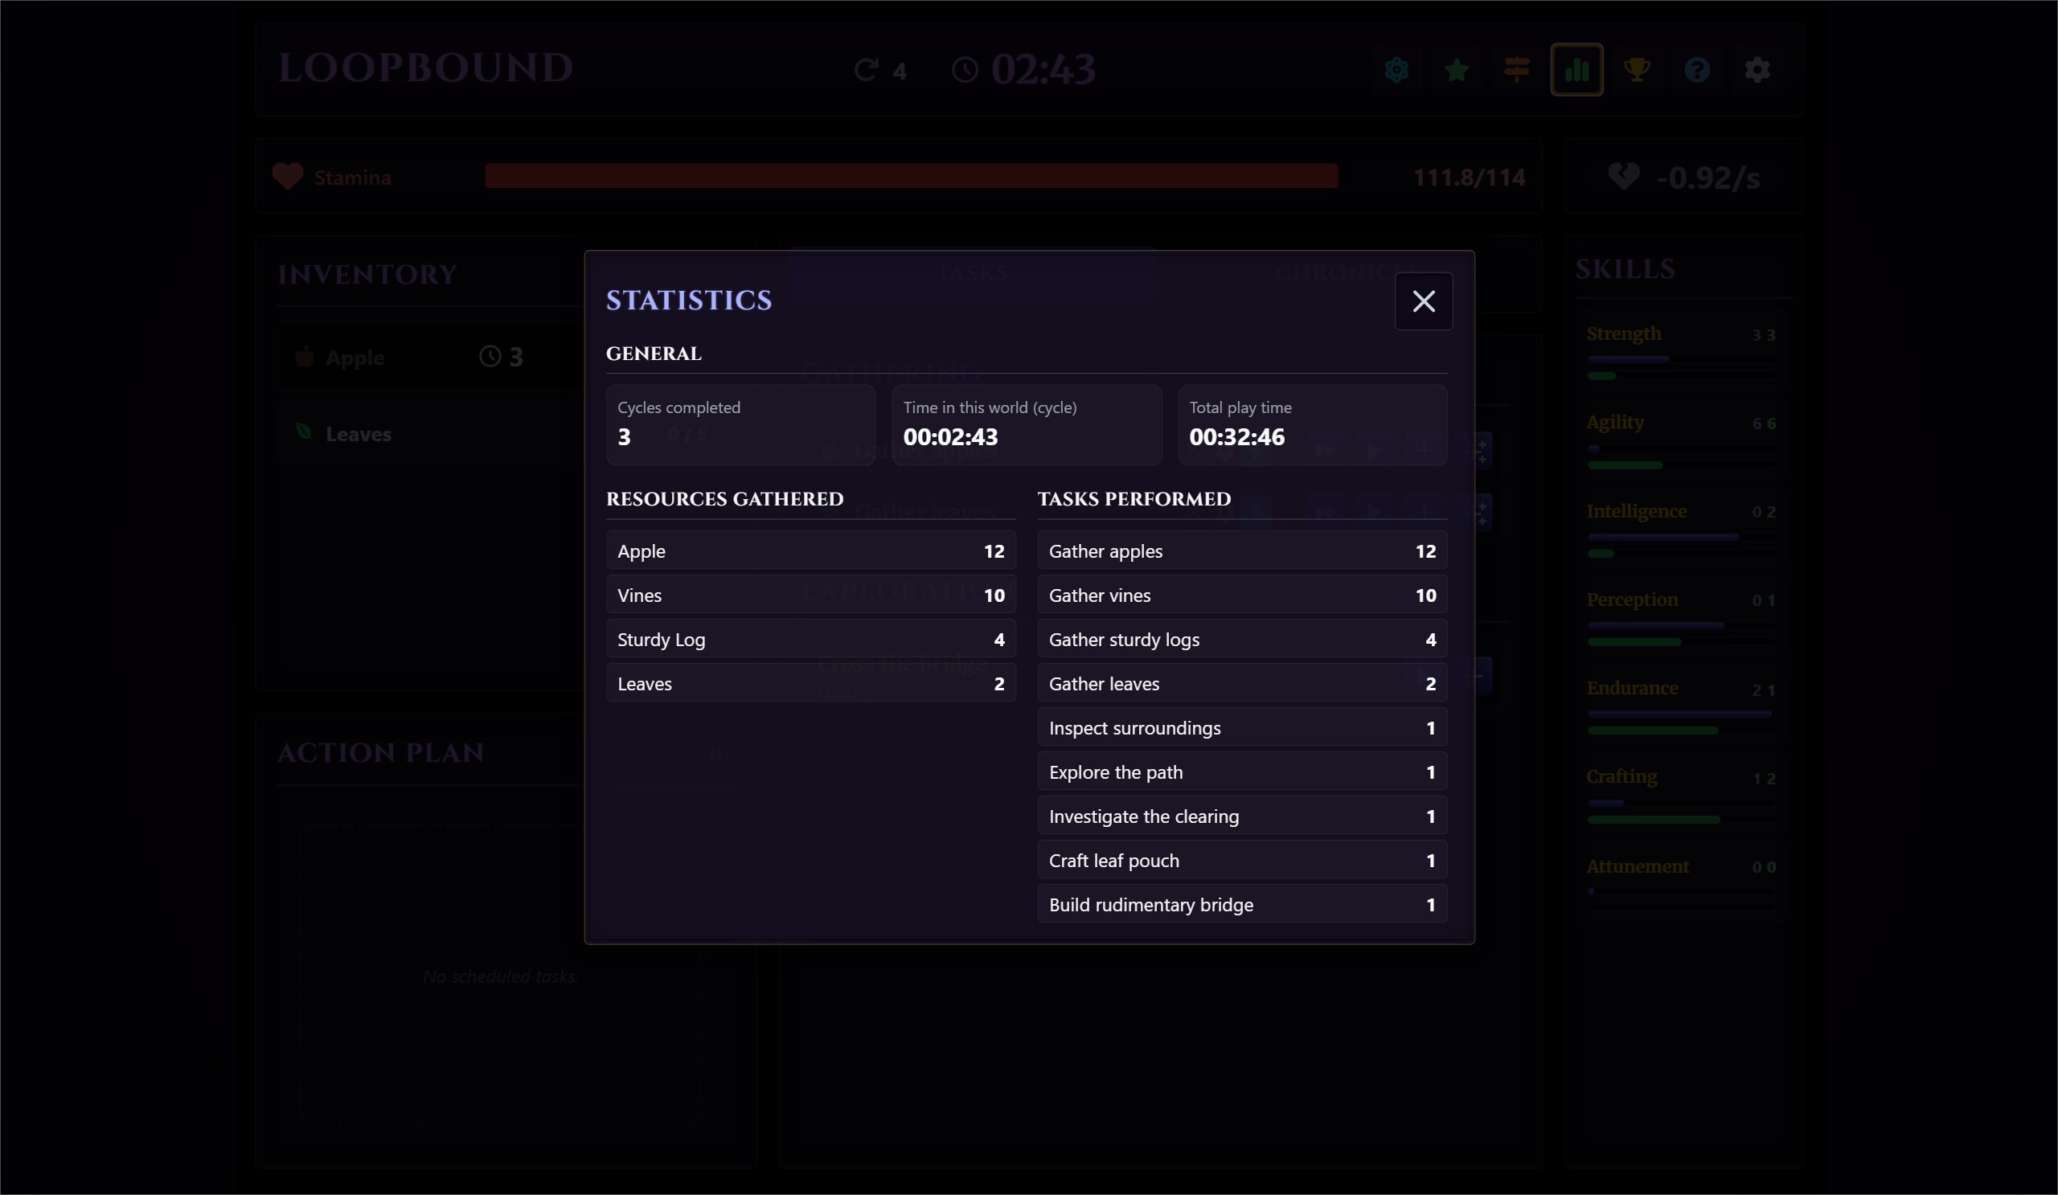The image size is (2058, 1195).
Task: Click the 'Gather sturdy logs' task row
Action: 1242,639
